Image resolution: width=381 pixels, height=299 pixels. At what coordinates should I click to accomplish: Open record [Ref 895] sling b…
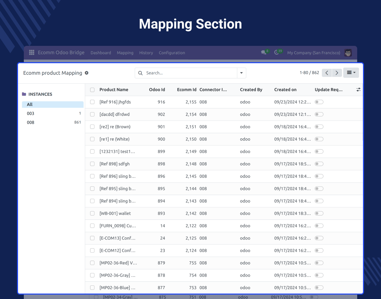[118, 189]
